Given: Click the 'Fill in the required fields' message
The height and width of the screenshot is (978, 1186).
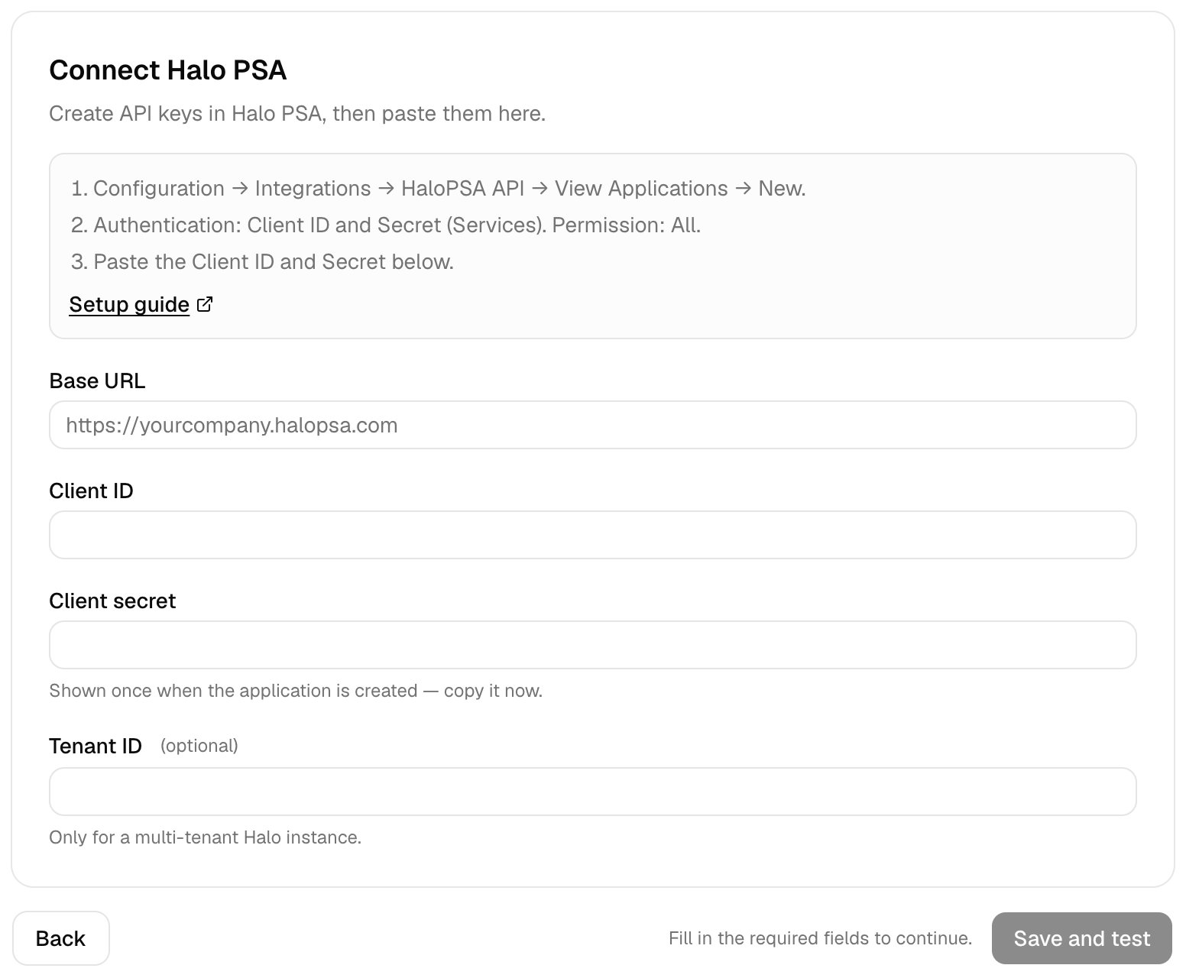Looking at the screenshot, I should (x=820, y=938).
